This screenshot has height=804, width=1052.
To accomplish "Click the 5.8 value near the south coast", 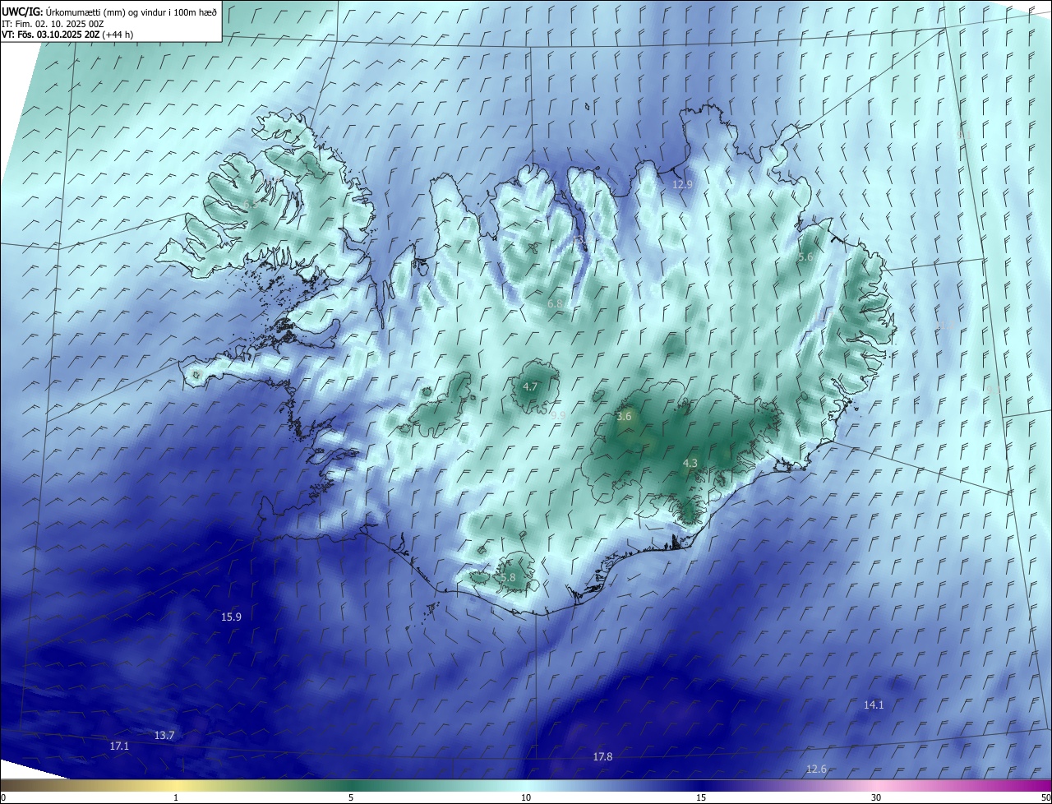I will click(508, 578).
